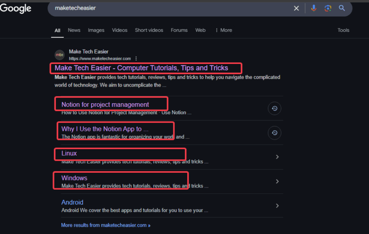Image resolution: width=369 pixels, height=234 pixels.
Task: Click More results from maketecheasier.com
Action: pyautogui.click(x=106, y=225)
